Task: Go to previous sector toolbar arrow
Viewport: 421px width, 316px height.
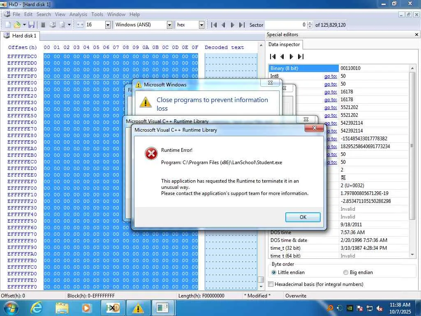Action: (x=223, y=25)
